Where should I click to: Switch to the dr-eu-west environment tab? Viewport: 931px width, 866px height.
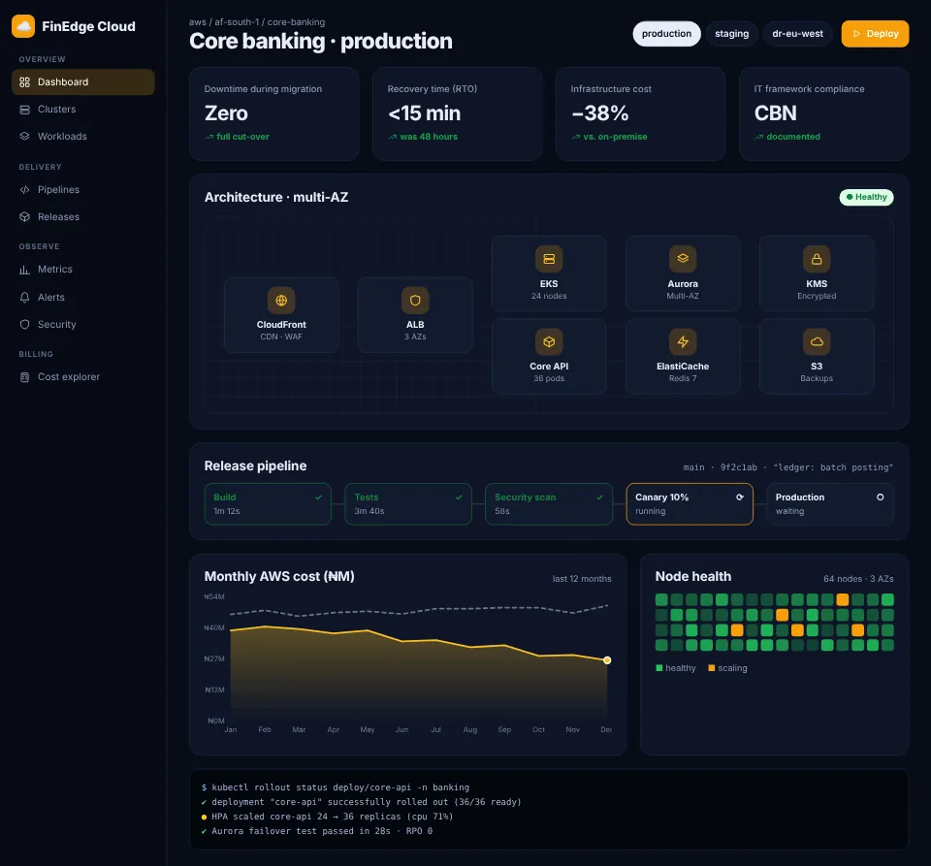[x=797, y=34]
